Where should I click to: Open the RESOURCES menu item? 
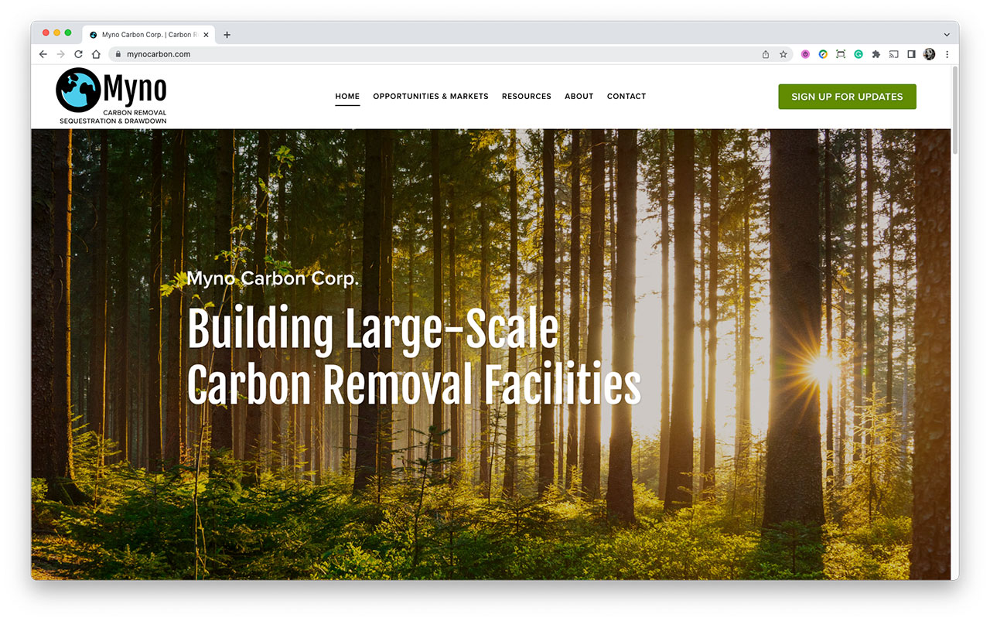(527, 97)
